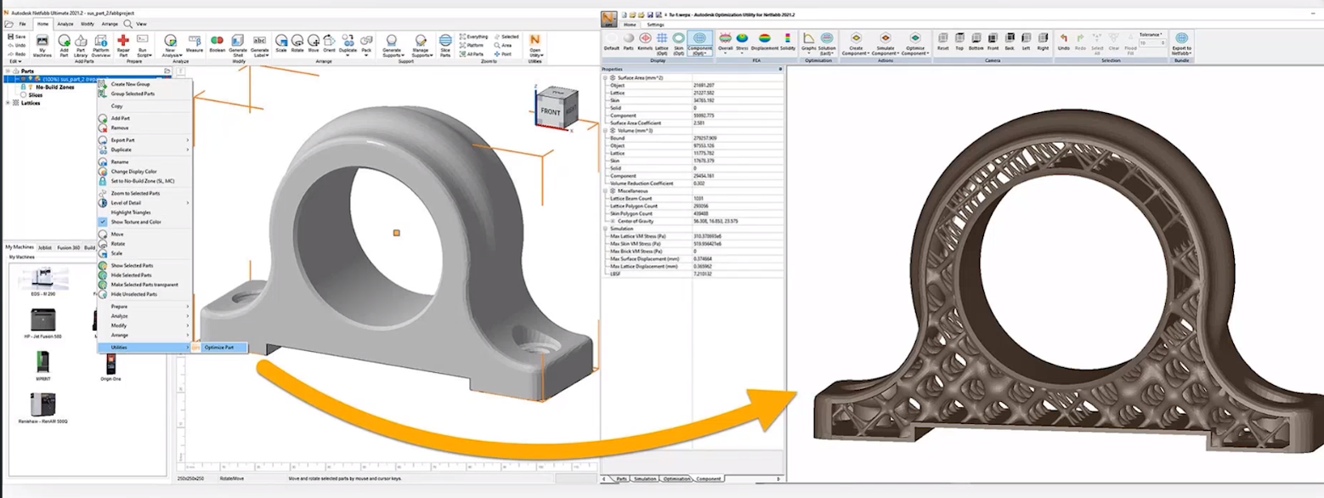Screen dimensions: 1324x498
Task: Click Zoom to All Parts
Action: tap(472, 54)
